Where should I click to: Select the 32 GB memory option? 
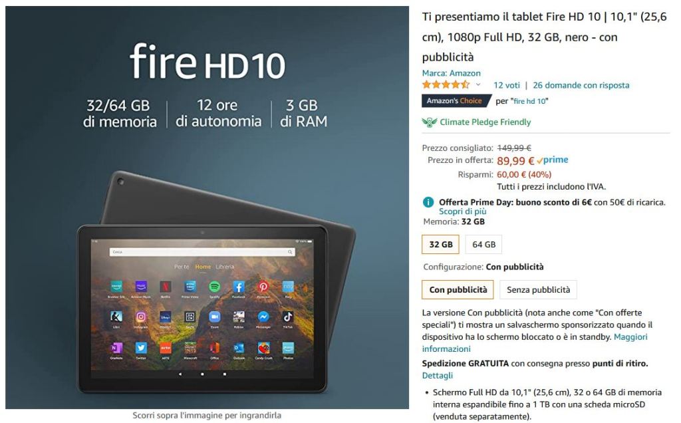pyautogui.click(x=440, y=245)
